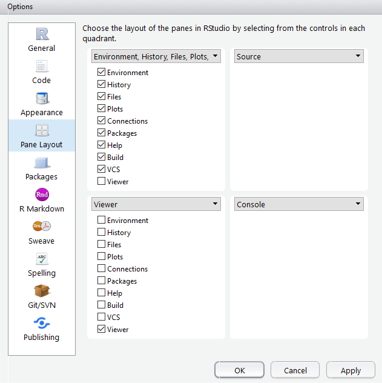Viewport: 382px width, 383px height.
Task: Confirm settings with the OK button
Action: pyautogui.click(x=239, y=370)
